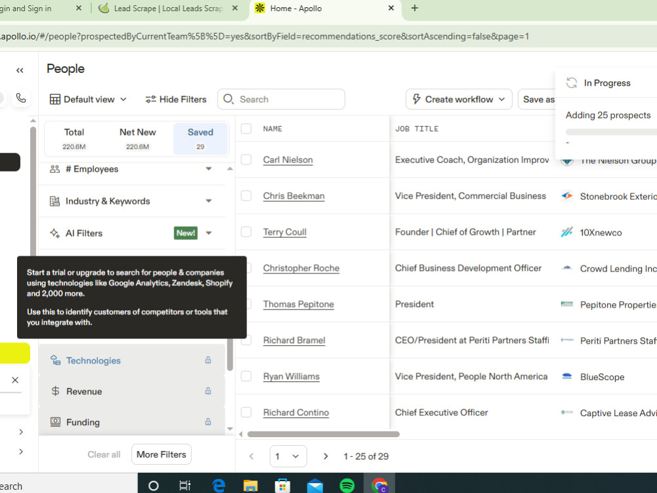657x493 pixels.
Task: Click the Technologies filter icon
Action: (55, 360)
